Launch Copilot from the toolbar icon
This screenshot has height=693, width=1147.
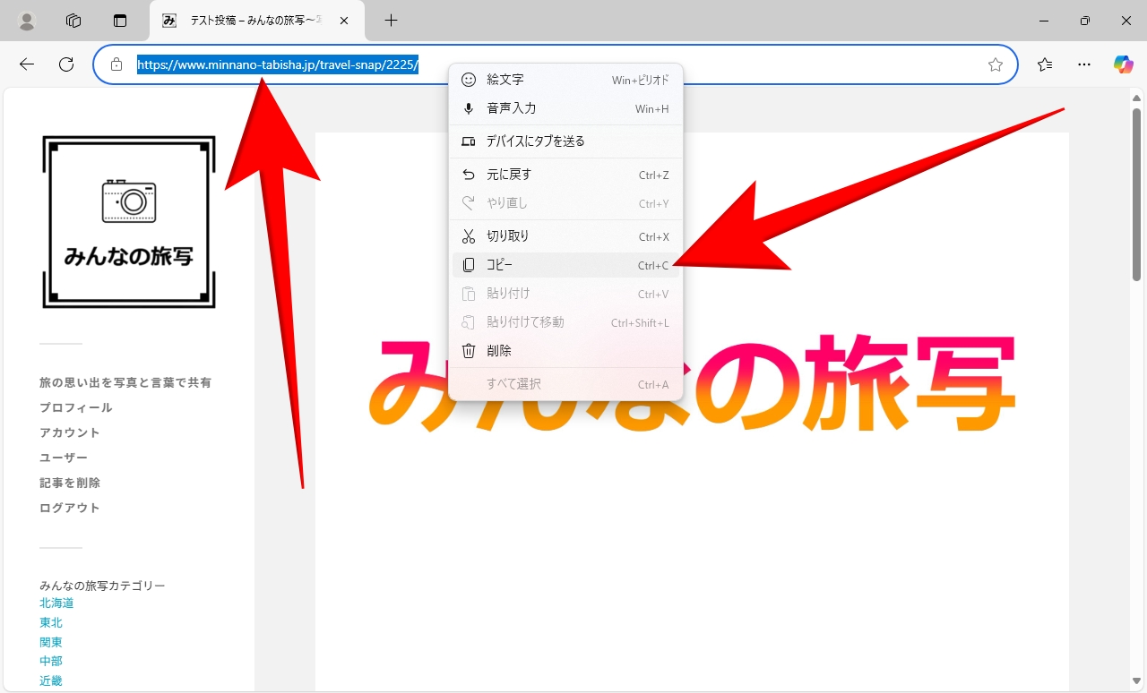point(1123,64)
